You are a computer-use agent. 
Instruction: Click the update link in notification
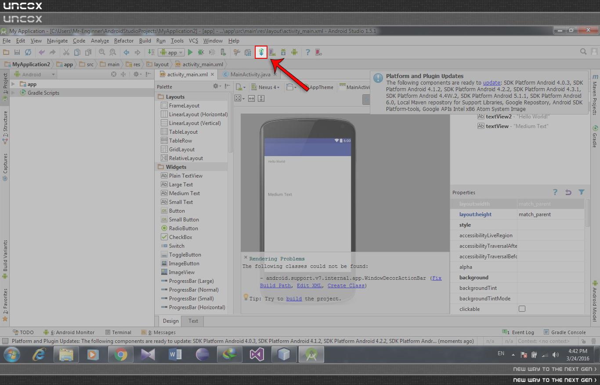[x=492, y=82]
